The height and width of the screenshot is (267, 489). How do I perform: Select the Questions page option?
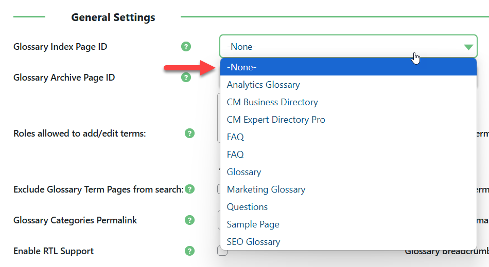pos(348,206)
